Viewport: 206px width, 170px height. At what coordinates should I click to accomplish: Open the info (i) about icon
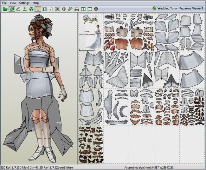click(x=96, y=9)
